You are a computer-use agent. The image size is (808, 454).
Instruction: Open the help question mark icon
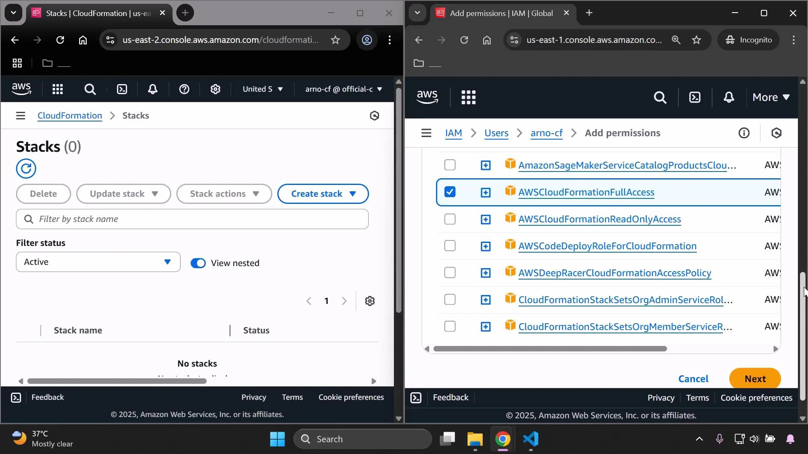(x=184, y=89)
